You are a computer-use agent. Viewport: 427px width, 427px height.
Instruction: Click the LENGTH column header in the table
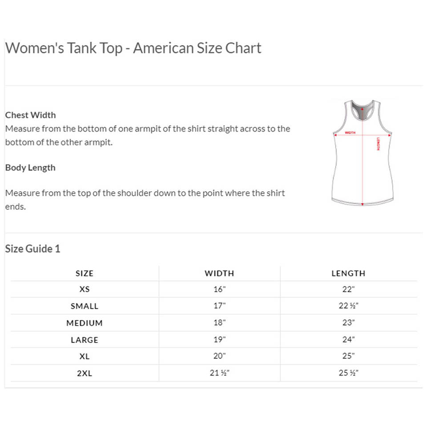[348, 274]
